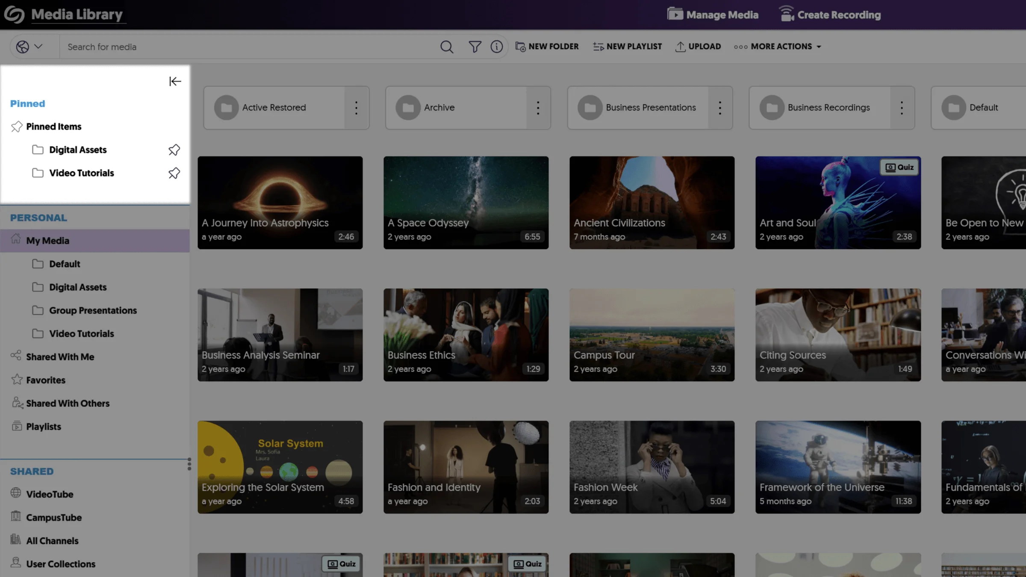Click the Upload button
This screenshot has height=577, width=1026.
coord(698,47)
